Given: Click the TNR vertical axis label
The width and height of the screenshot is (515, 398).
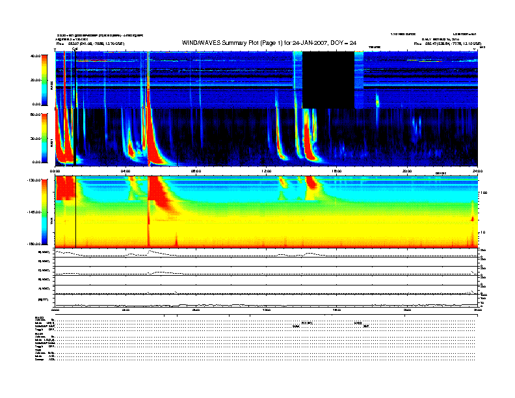Looking at the screenshot, I should click(51, 222).
